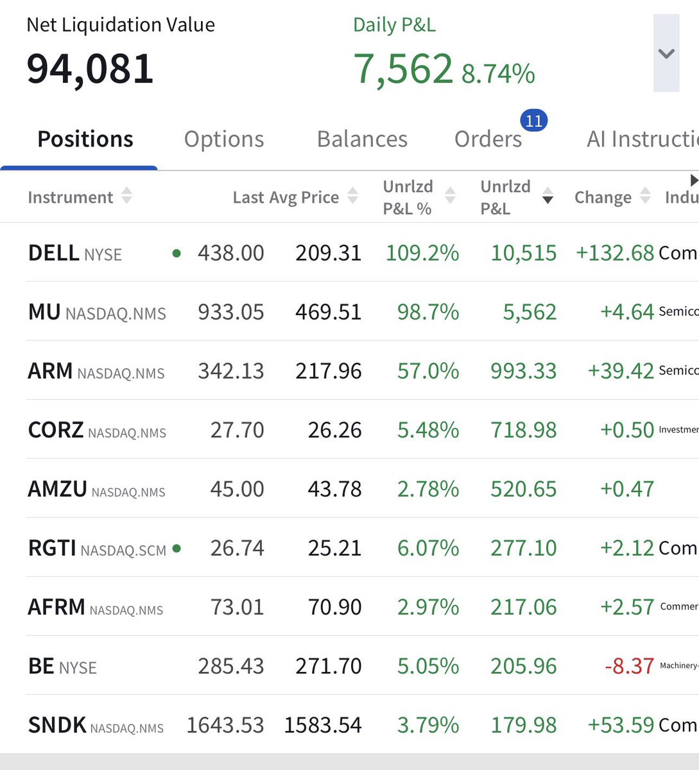Sort by Last Avg Price arrows
The width and height of the screenshot is (699, 770).
click(352, 196)
